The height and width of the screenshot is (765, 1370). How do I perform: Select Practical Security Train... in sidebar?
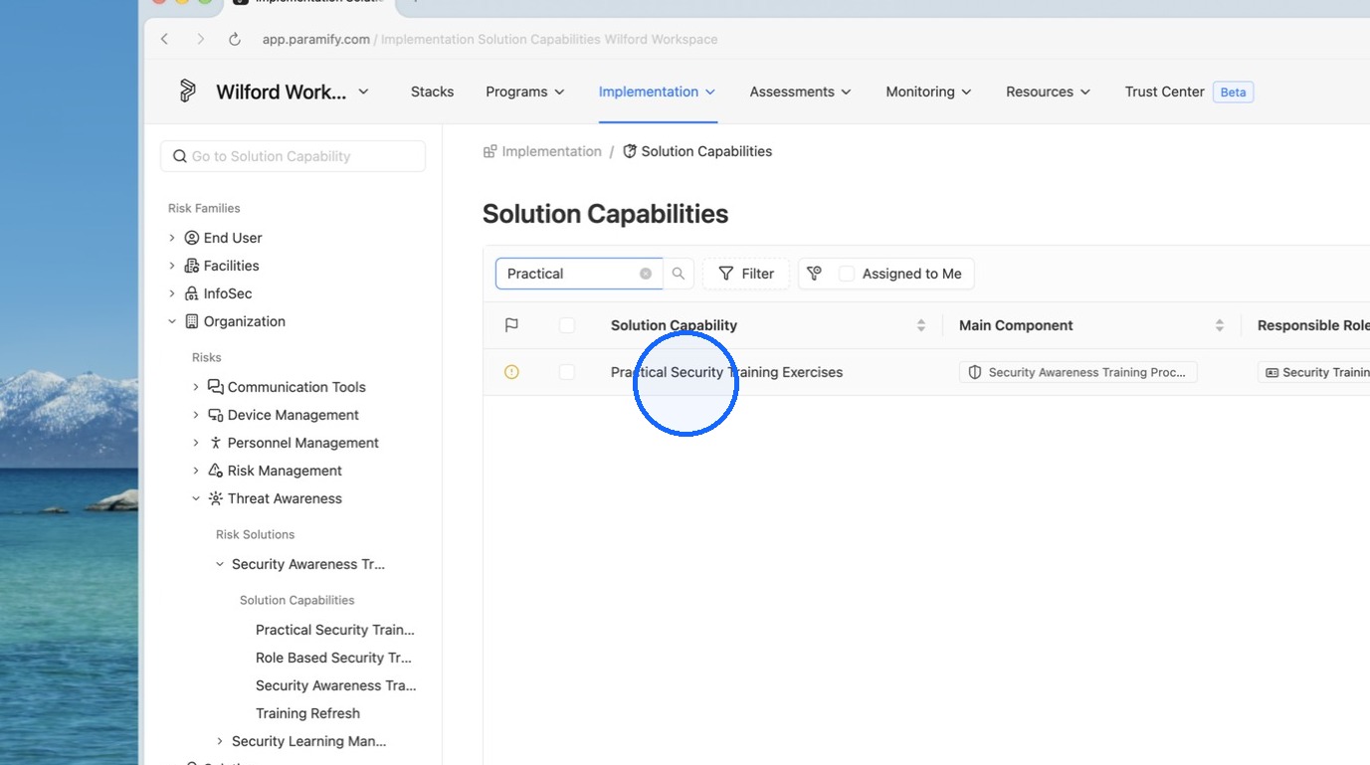point(335,630)
